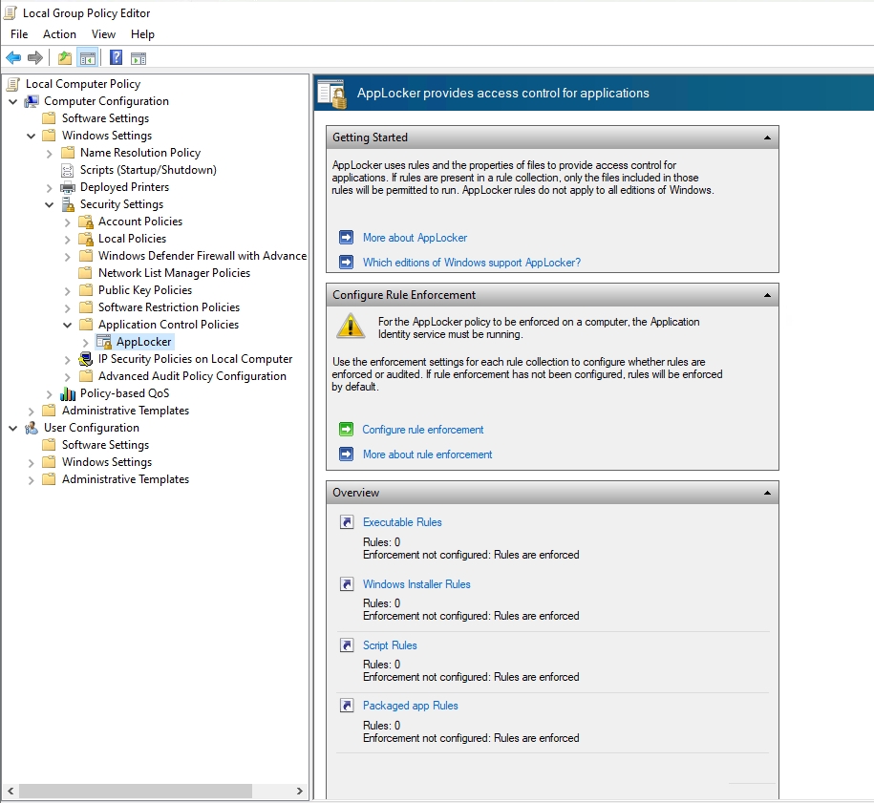Click the Executable Rules shortcut icon
The width and height of the screenshot is (874, 803).
[347, 522]
